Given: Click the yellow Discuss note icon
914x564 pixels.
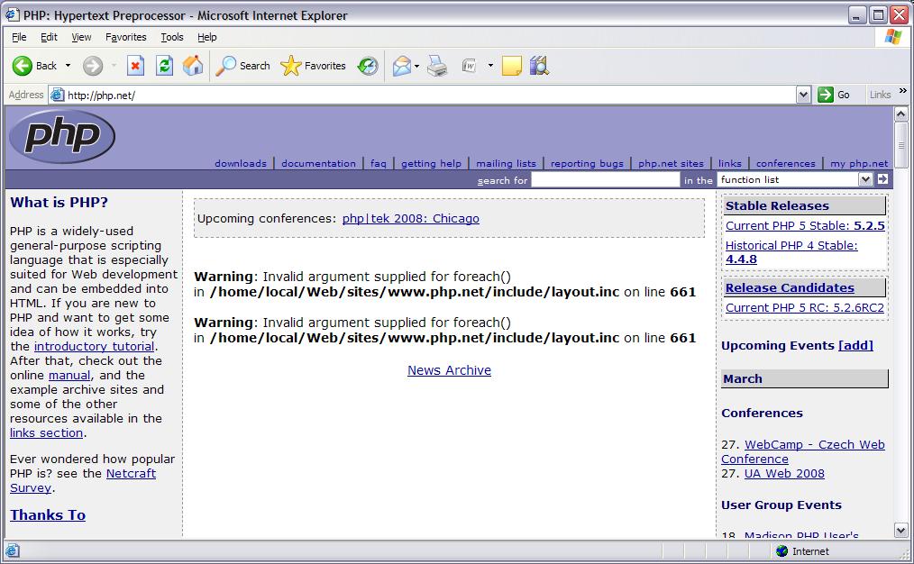Looking at the screenshot, I should tap(511, 66).
